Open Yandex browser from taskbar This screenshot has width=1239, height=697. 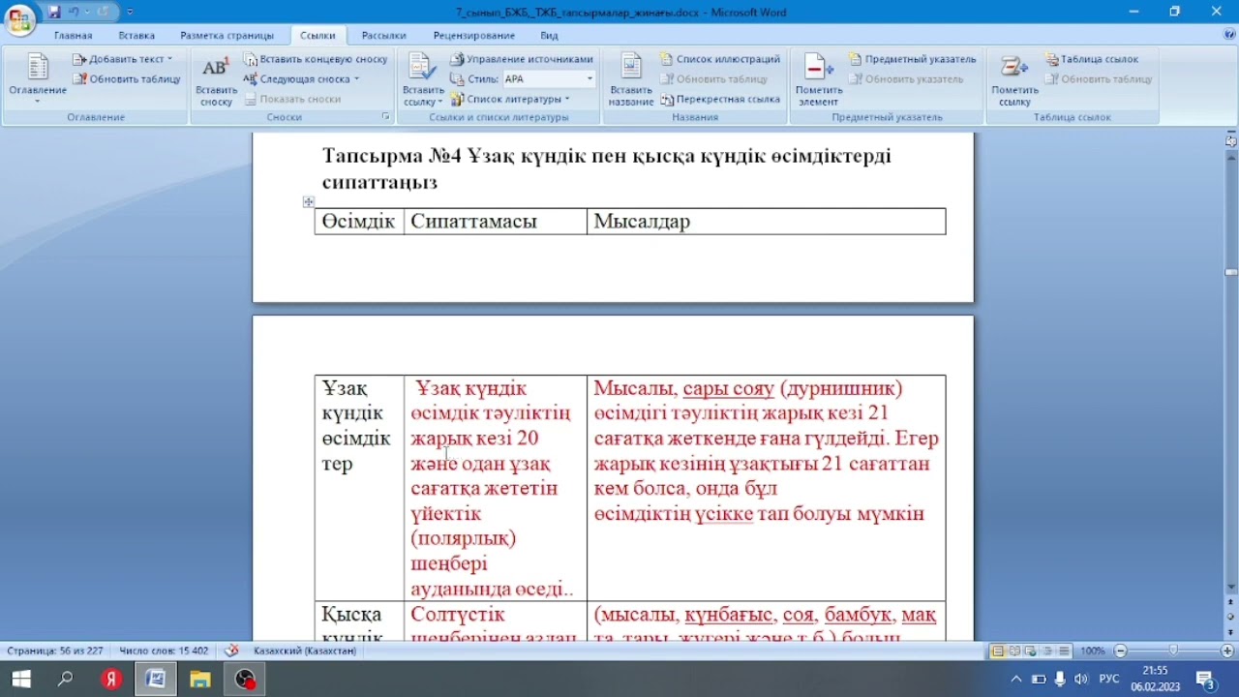click(111, 680)
